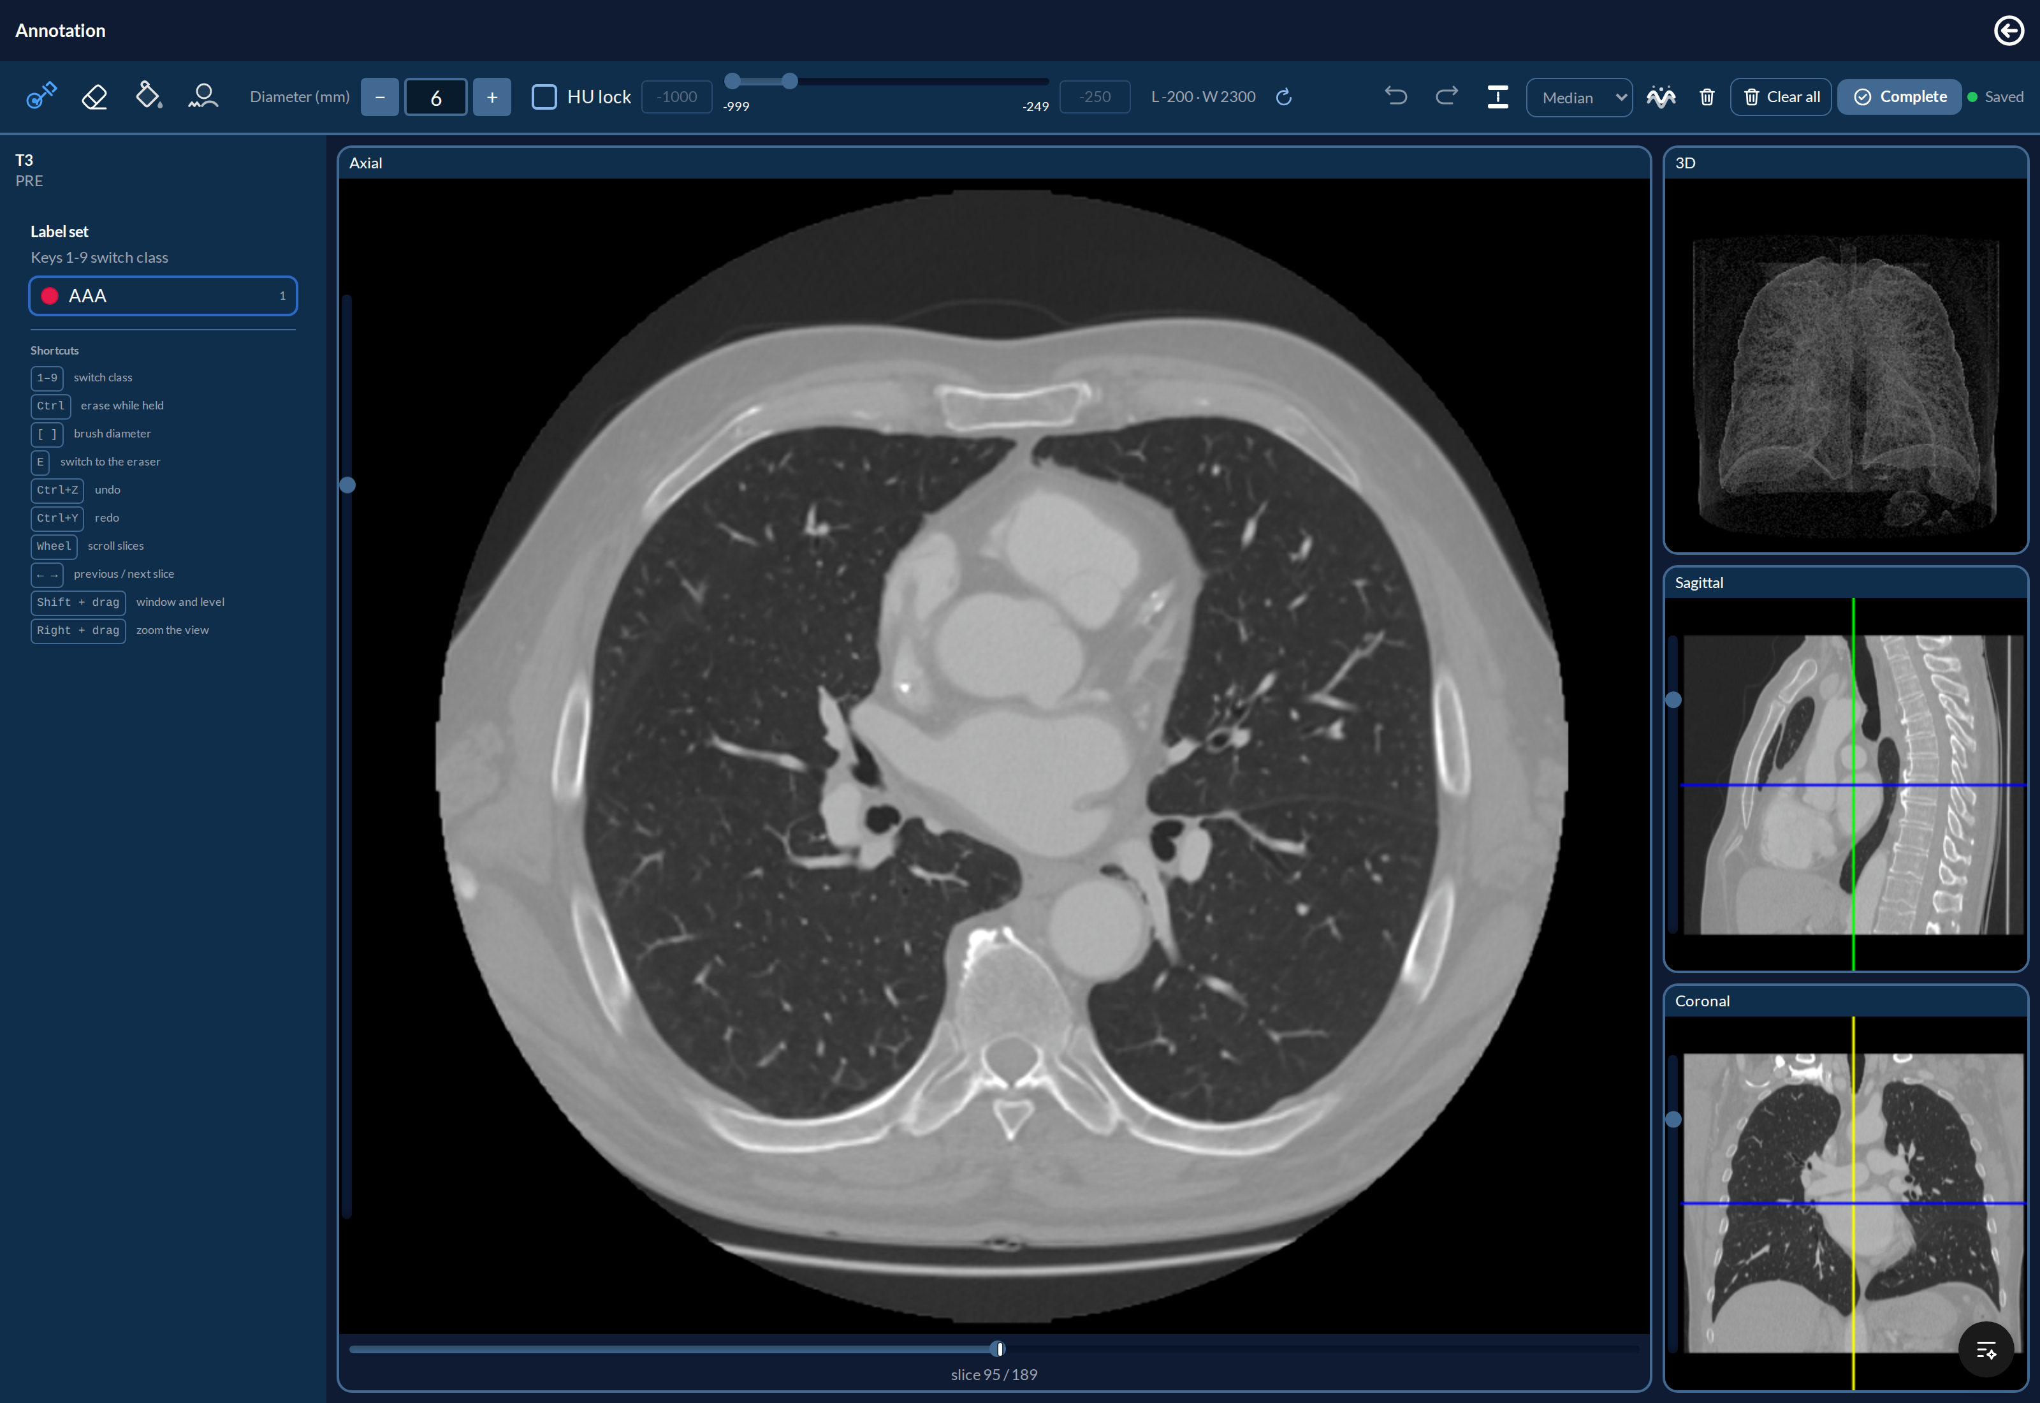Decrease brush diameter with minus button
The height and width of the screenshot is (1403, 2040).
[379, 97]
